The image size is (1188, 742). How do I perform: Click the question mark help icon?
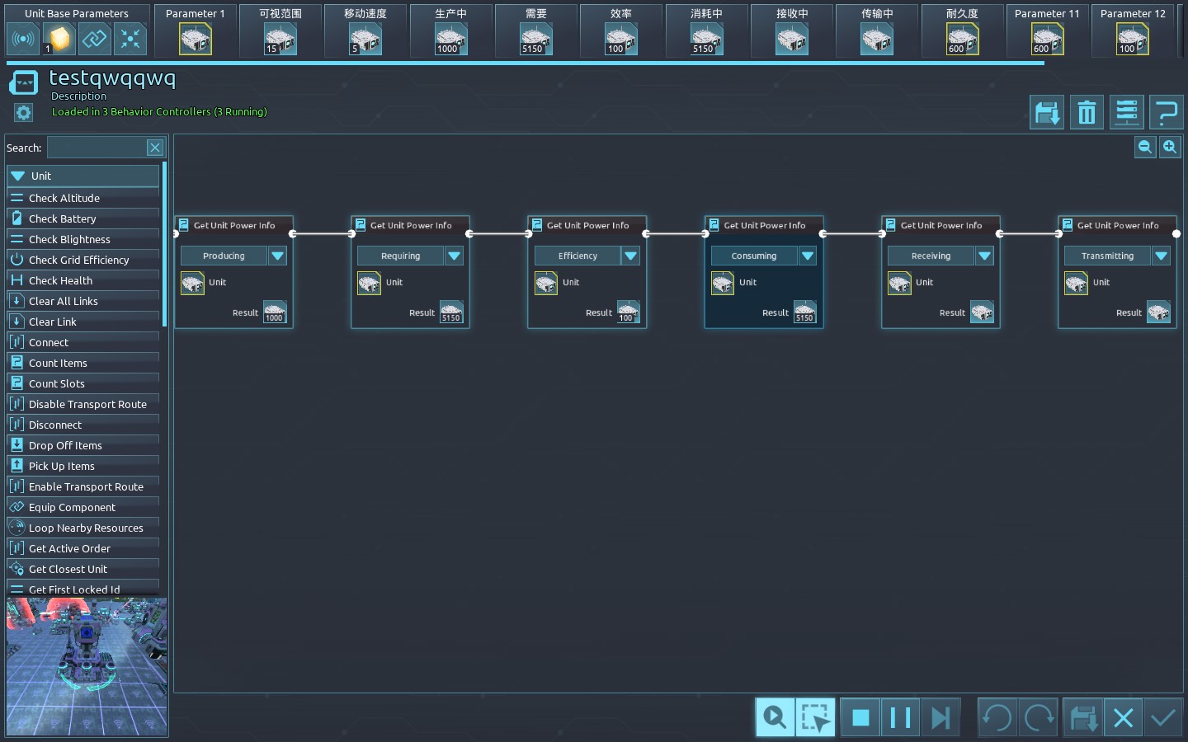pyautogui.click(x=1167, y=113)
